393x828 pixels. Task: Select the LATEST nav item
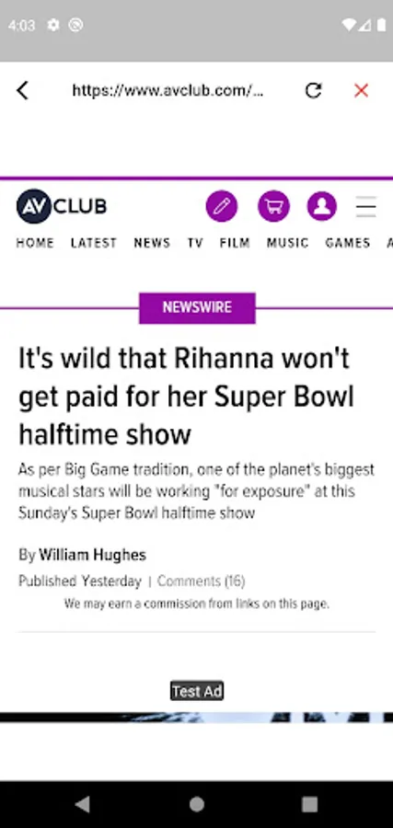(x=94, y=243)
